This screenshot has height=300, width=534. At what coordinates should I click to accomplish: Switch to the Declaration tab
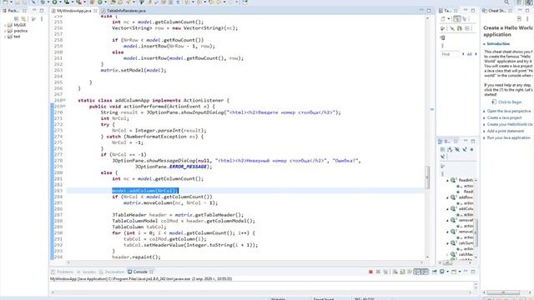coord(112,272)
